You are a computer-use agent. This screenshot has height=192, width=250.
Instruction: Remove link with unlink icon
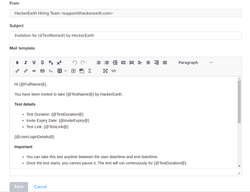[x=26, y=71]
